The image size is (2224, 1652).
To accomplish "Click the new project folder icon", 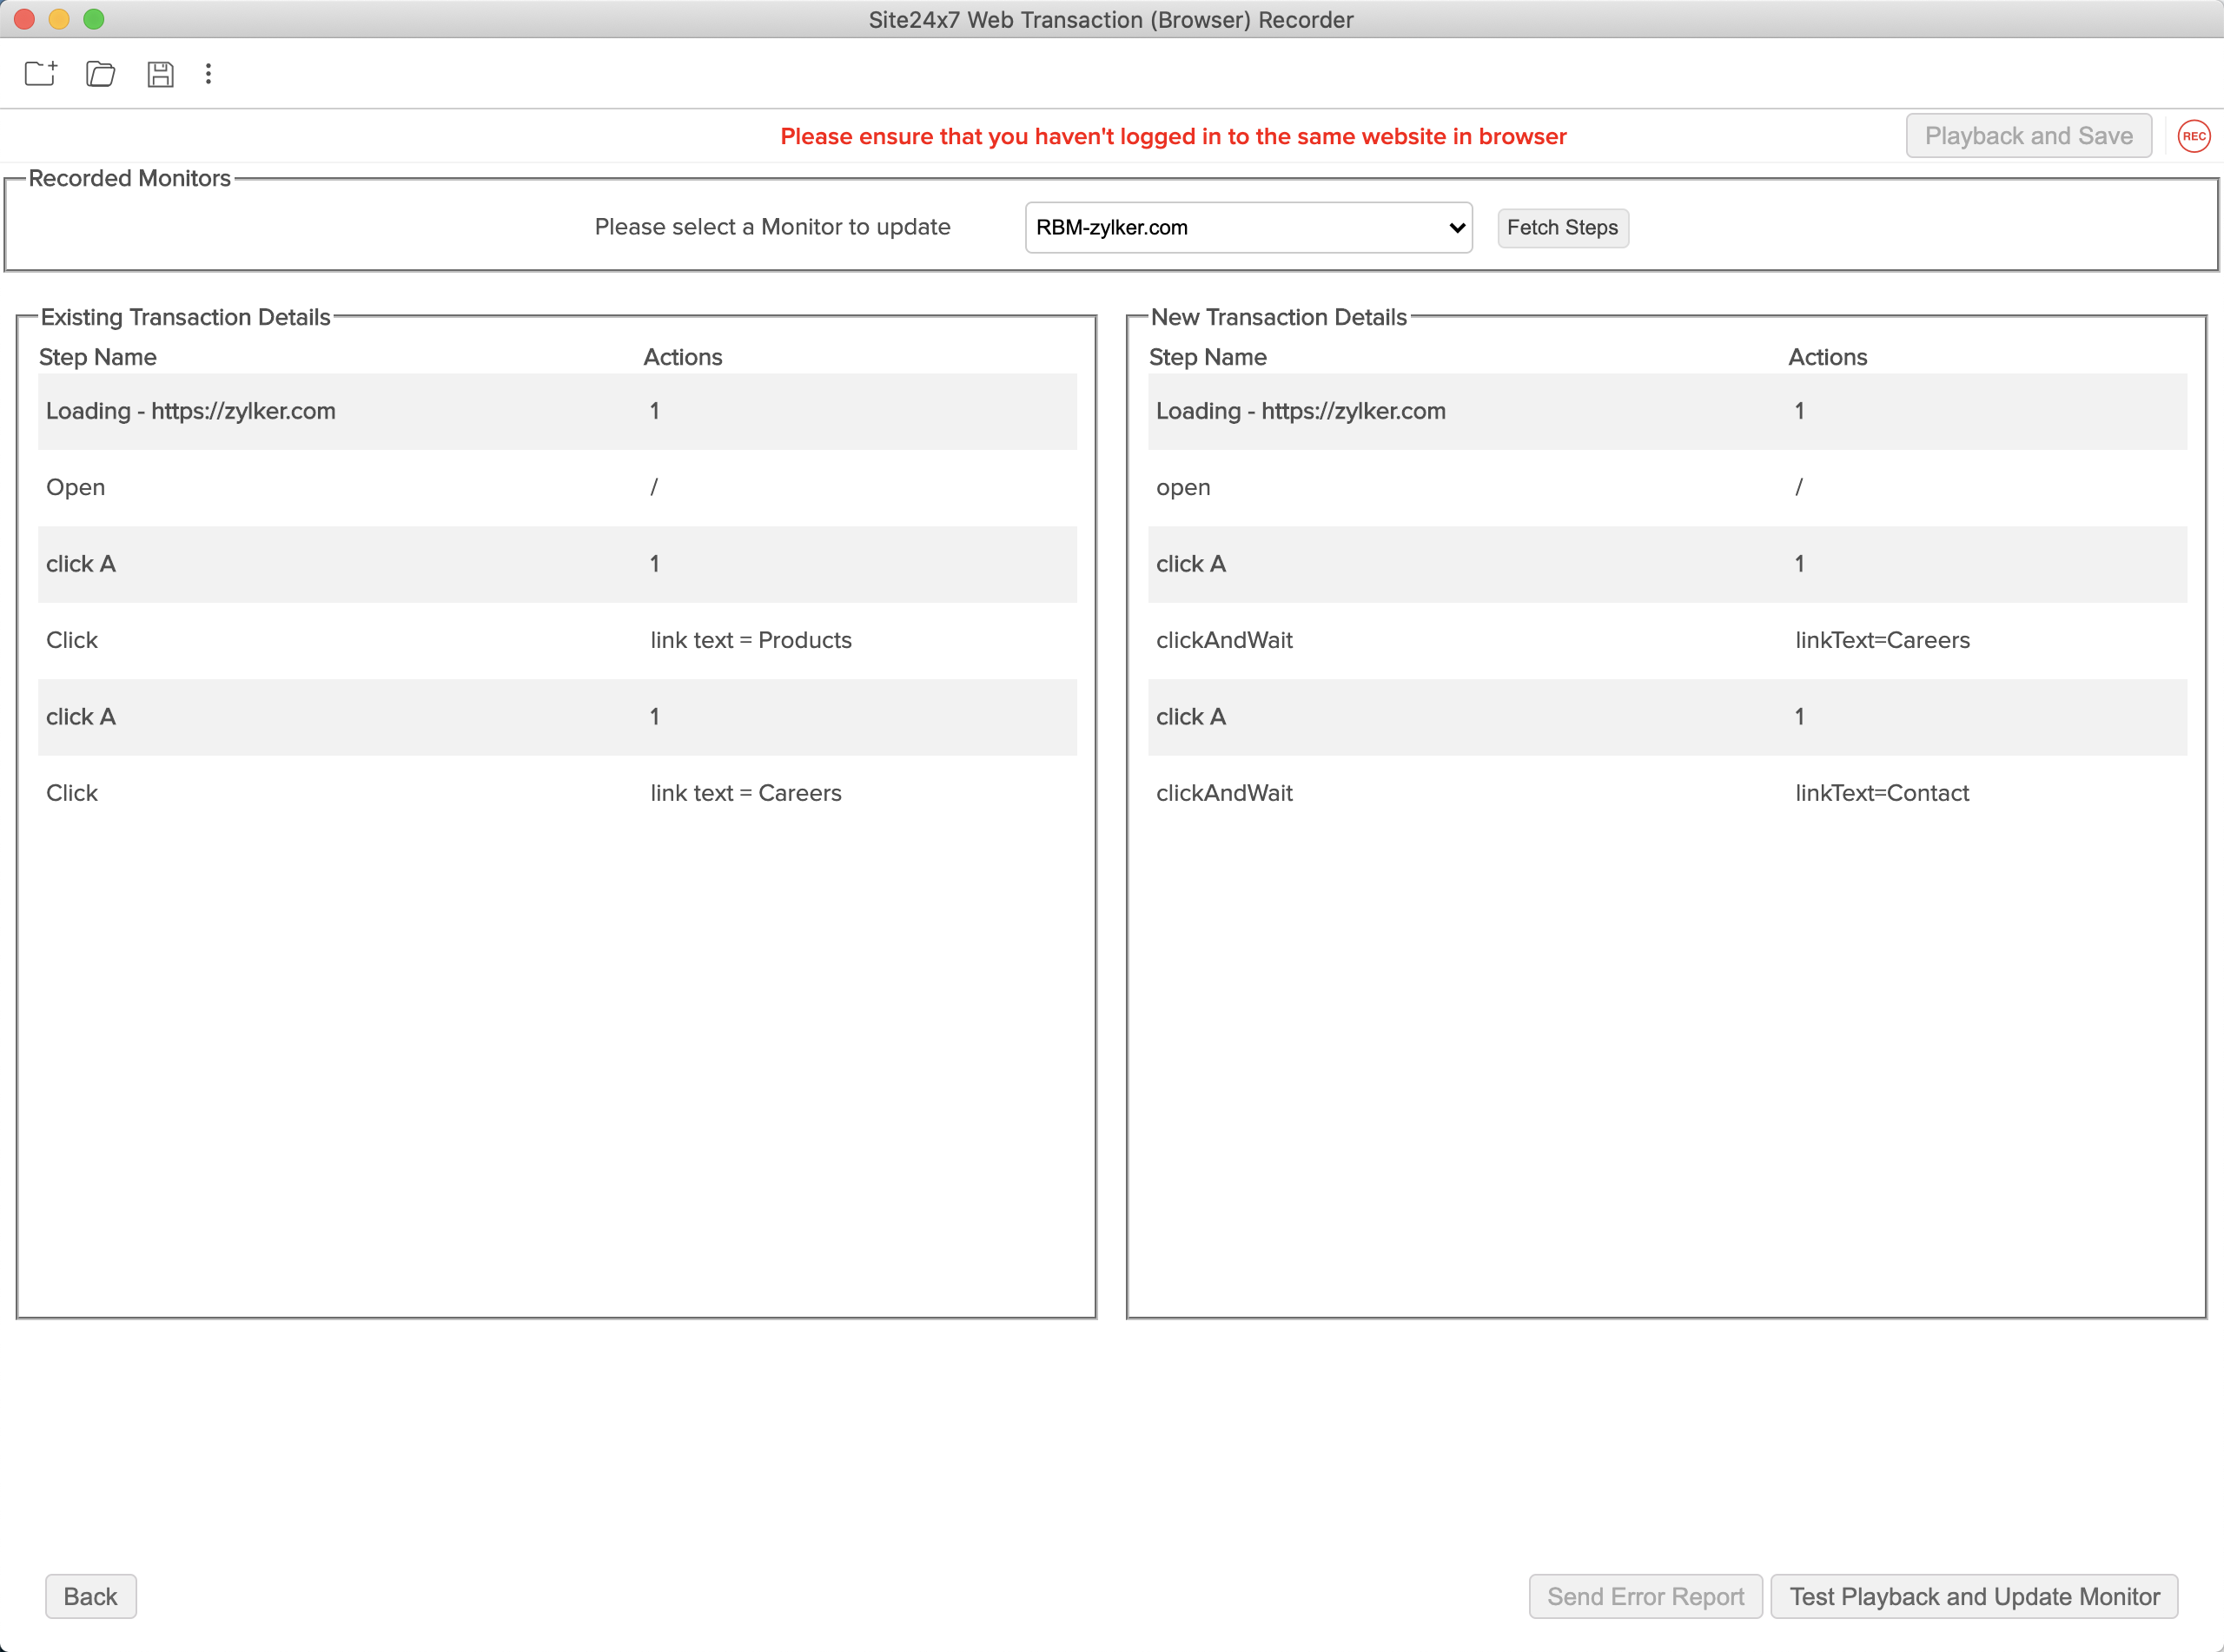I will [40, 74].
